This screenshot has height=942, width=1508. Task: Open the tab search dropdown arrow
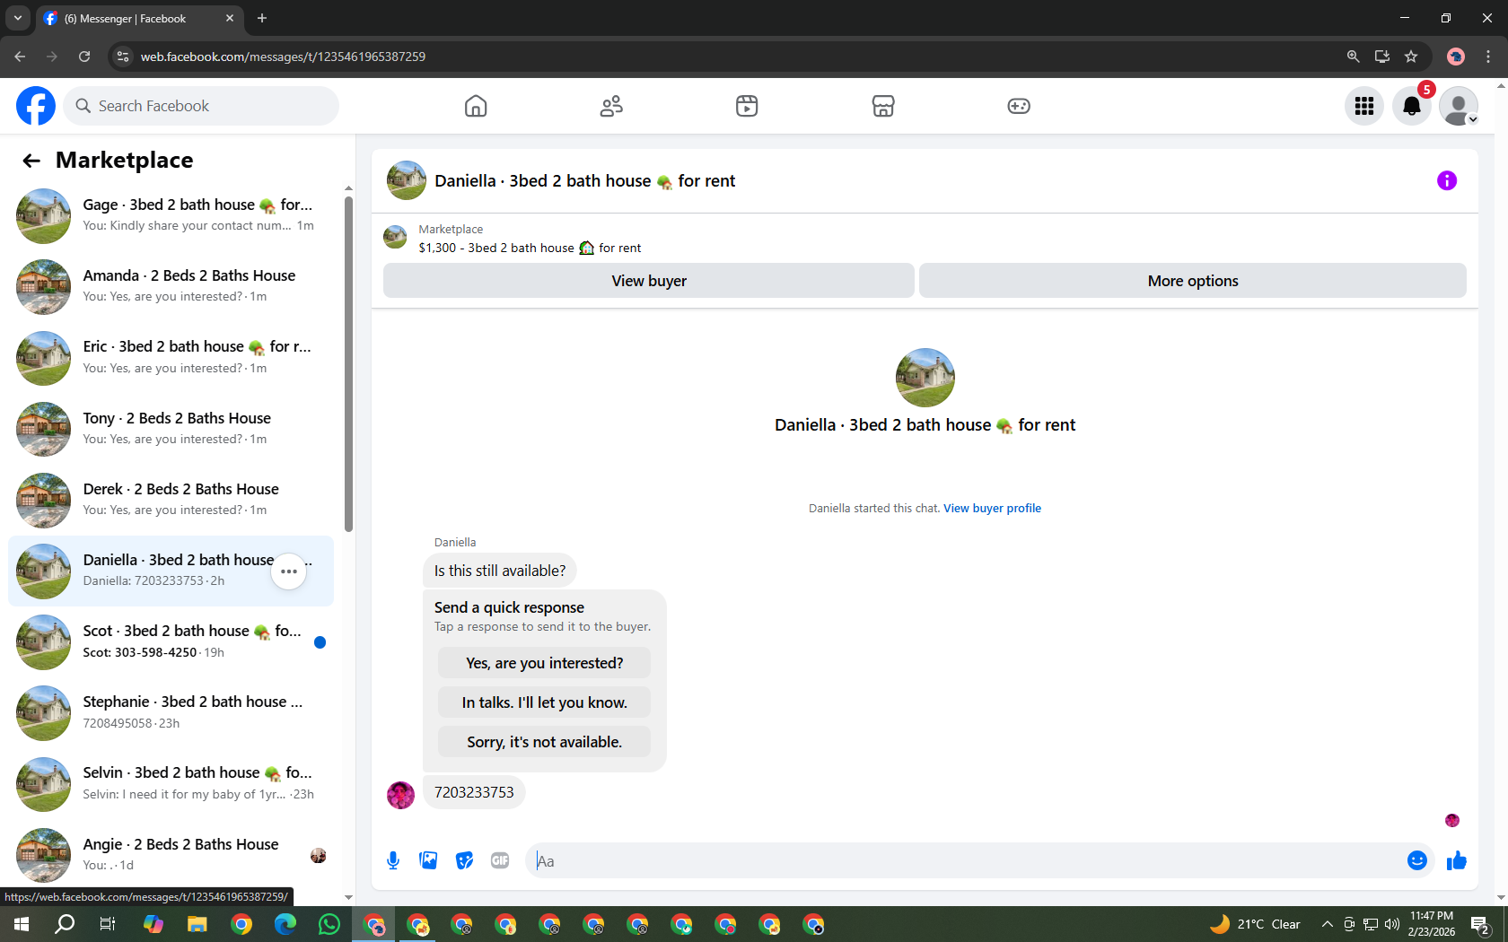click(x=17, y=18)
